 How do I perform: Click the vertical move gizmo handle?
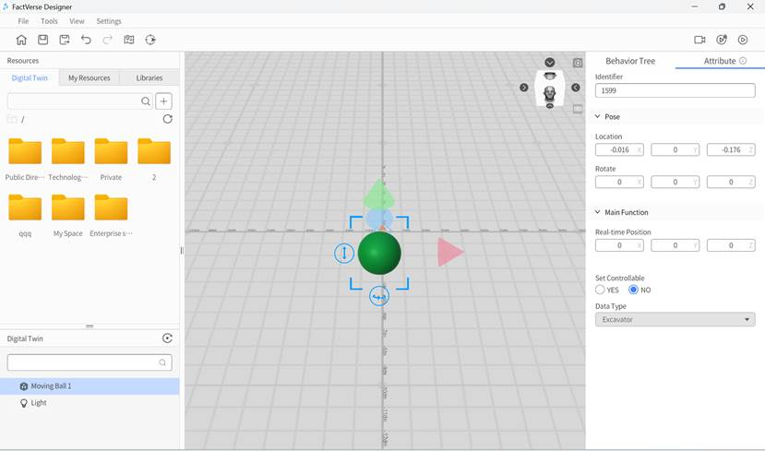tap(344, 253)
